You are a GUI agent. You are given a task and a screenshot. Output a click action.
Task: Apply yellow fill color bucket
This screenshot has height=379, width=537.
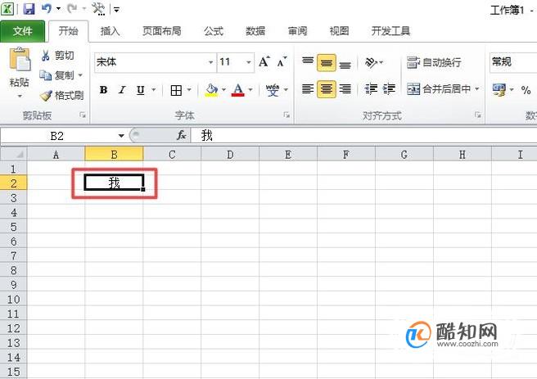coord(211,90)
